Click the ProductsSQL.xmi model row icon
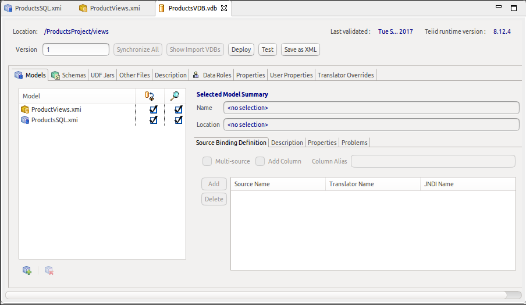Screen dimensions: 526x305 pos(25,120)
